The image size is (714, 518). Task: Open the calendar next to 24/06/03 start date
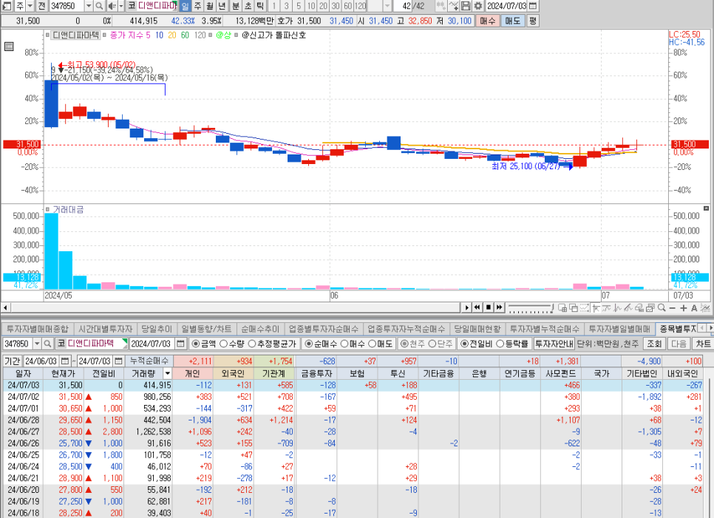pyautogui.click(x=64, y=361)
